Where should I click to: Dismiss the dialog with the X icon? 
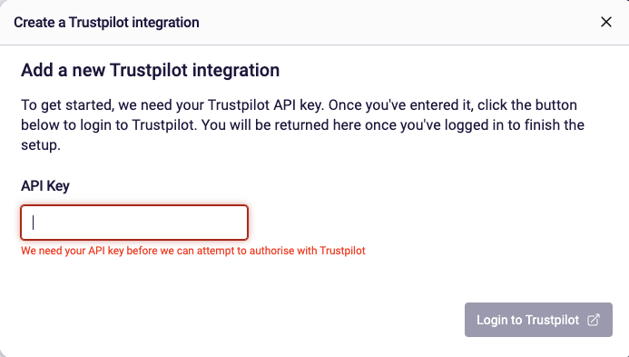[x=605, y=22]
